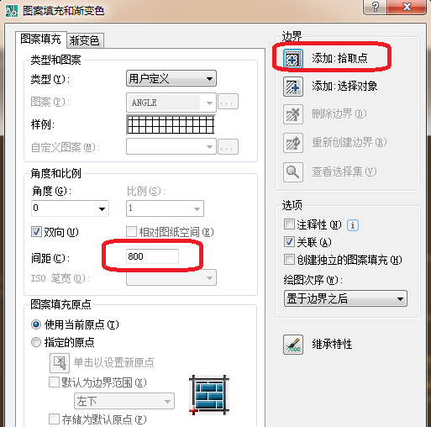Click the 注释性 info icon

point(353,225)
